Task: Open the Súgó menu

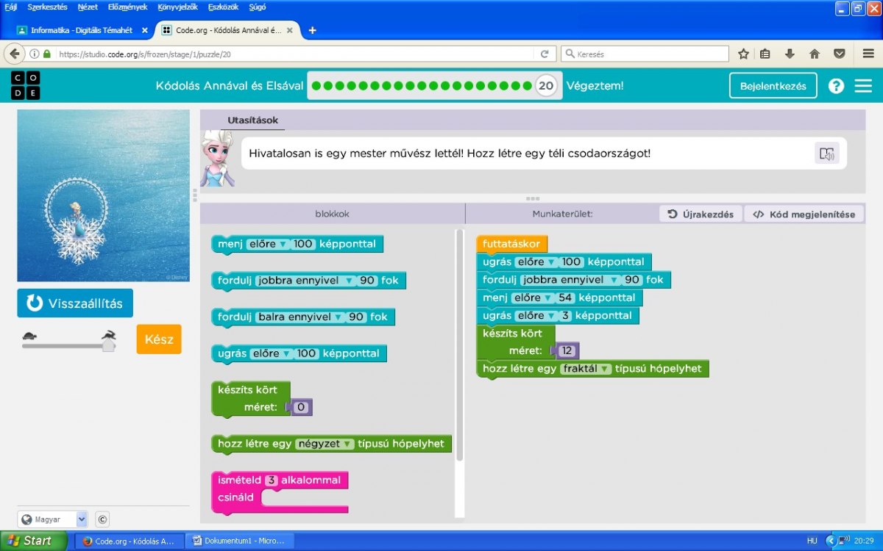Action: tap(257, 7)
